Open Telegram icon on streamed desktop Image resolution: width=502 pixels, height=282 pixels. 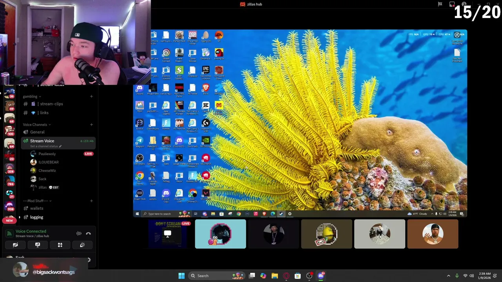point(140,142)
